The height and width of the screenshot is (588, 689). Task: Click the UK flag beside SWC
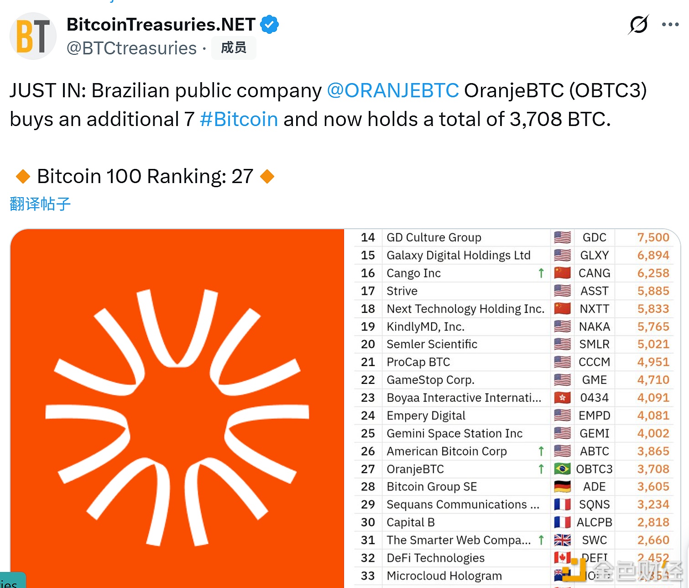click(562, 540)
